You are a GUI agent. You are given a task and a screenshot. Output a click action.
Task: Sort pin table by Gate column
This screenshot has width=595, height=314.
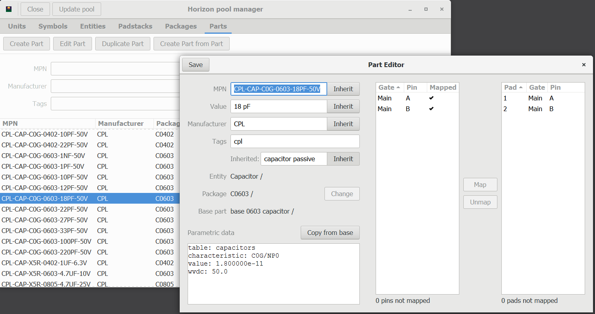[390, 87]
